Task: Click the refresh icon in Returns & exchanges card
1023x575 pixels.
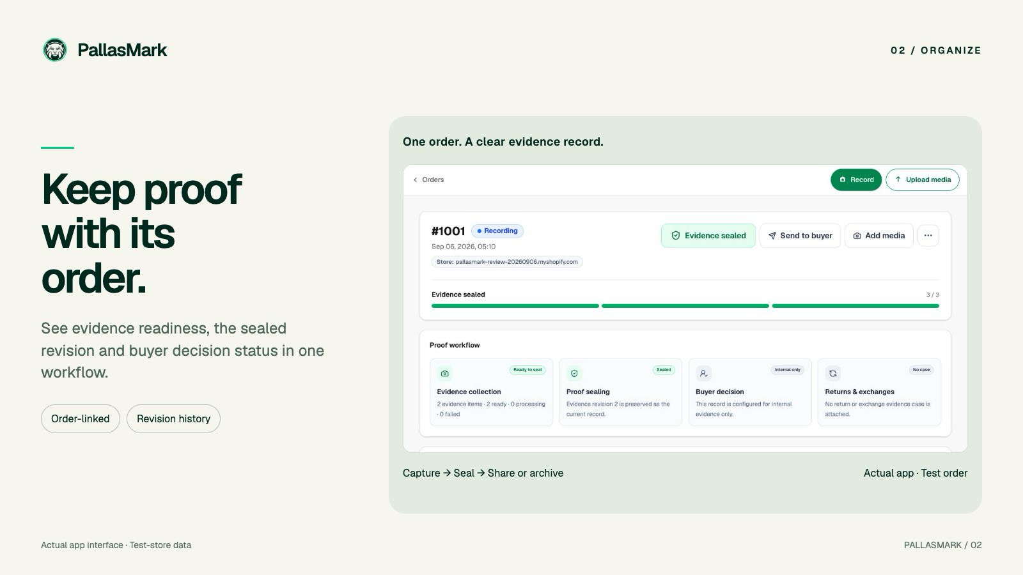Action: (x=832, y=373)
